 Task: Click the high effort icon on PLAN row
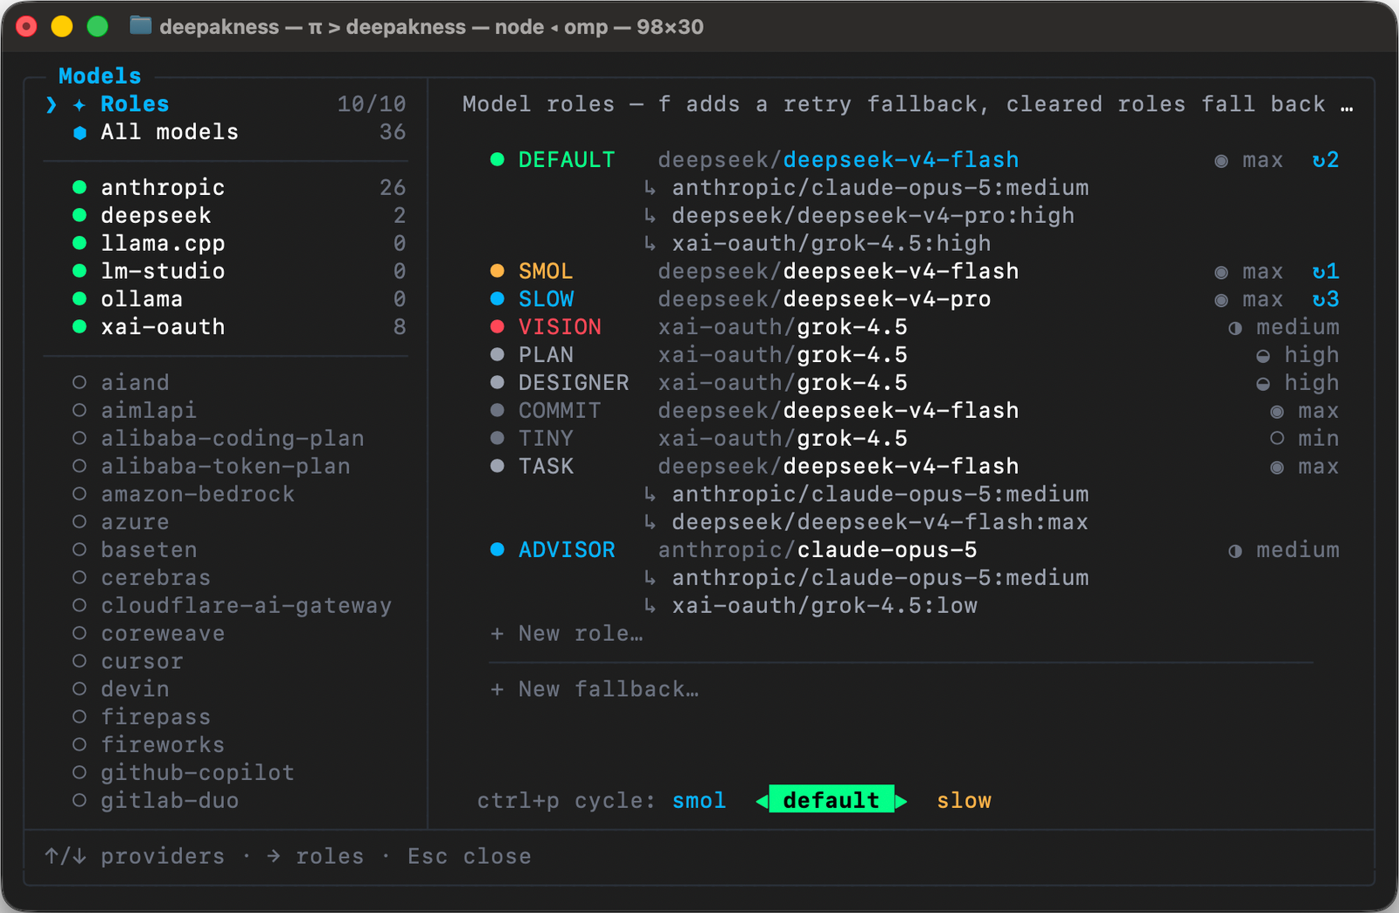(1263, 357)
